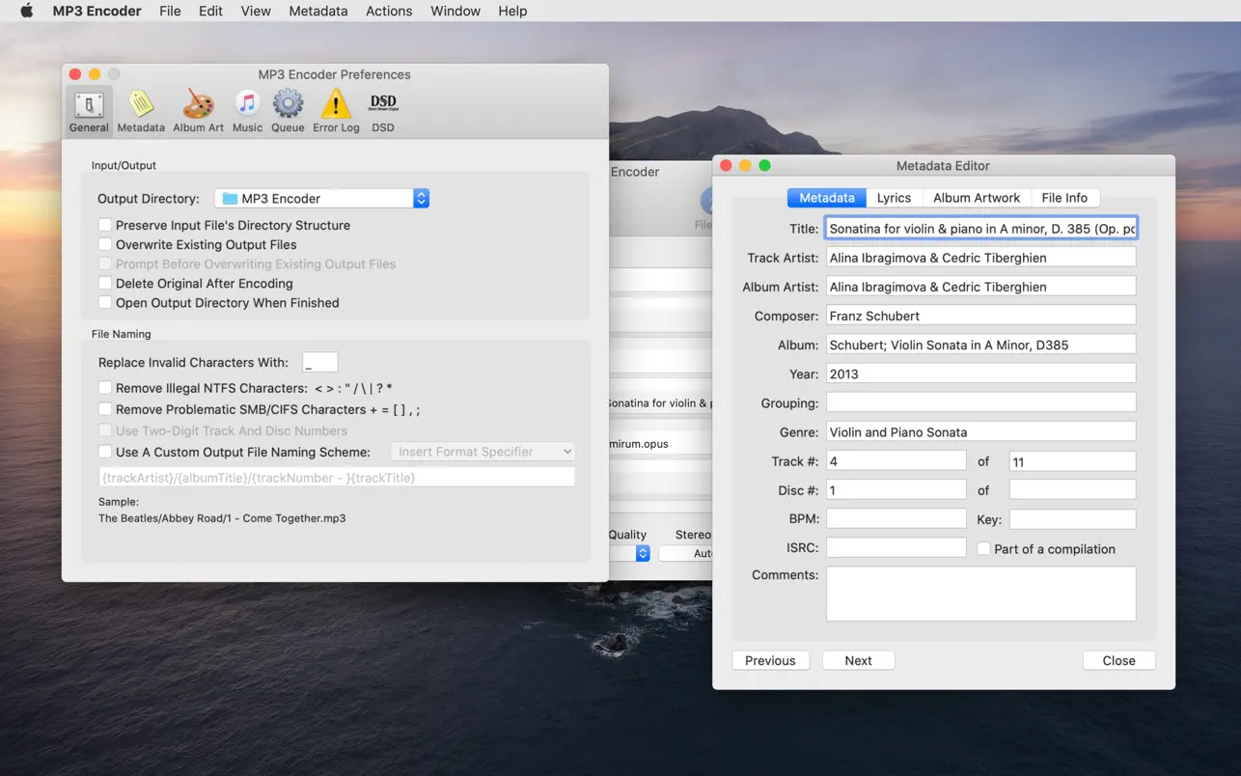
Task: Open the View menu
Action: coord(256,11)
